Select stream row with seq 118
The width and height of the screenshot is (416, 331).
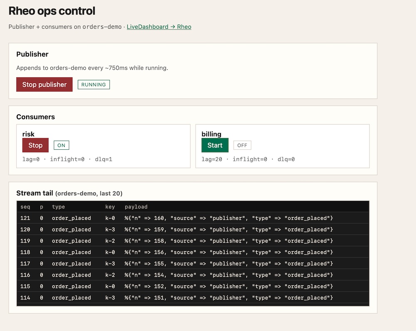pos(193,252)
